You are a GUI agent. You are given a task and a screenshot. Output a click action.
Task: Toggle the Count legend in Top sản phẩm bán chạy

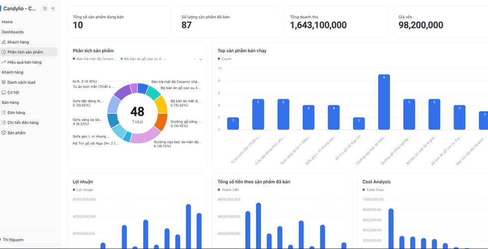pyautogui.click(x=225, y=59)
